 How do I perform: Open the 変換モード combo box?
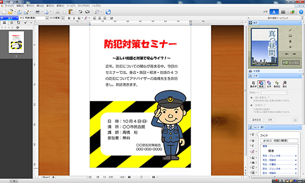(x=274, y=93)
